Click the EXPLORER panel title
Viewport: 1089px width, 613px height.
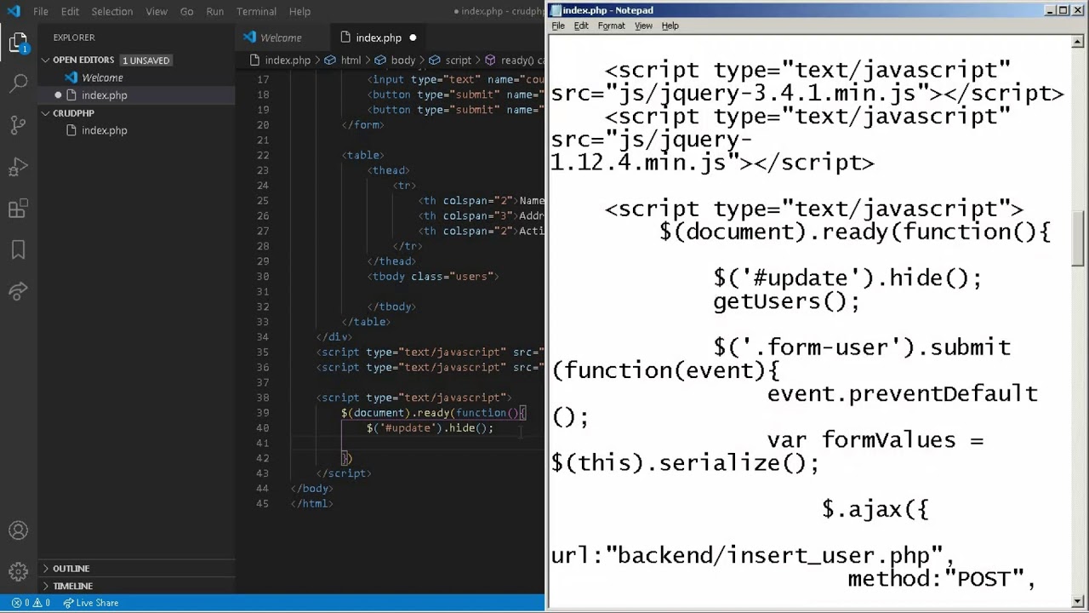(74, 37)
